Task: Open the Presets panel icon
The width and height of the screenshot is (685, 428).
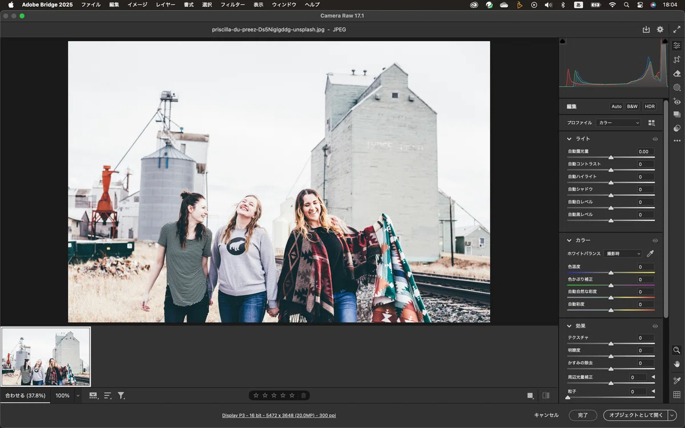Action: pyautogui.click(x=677, y=128)
